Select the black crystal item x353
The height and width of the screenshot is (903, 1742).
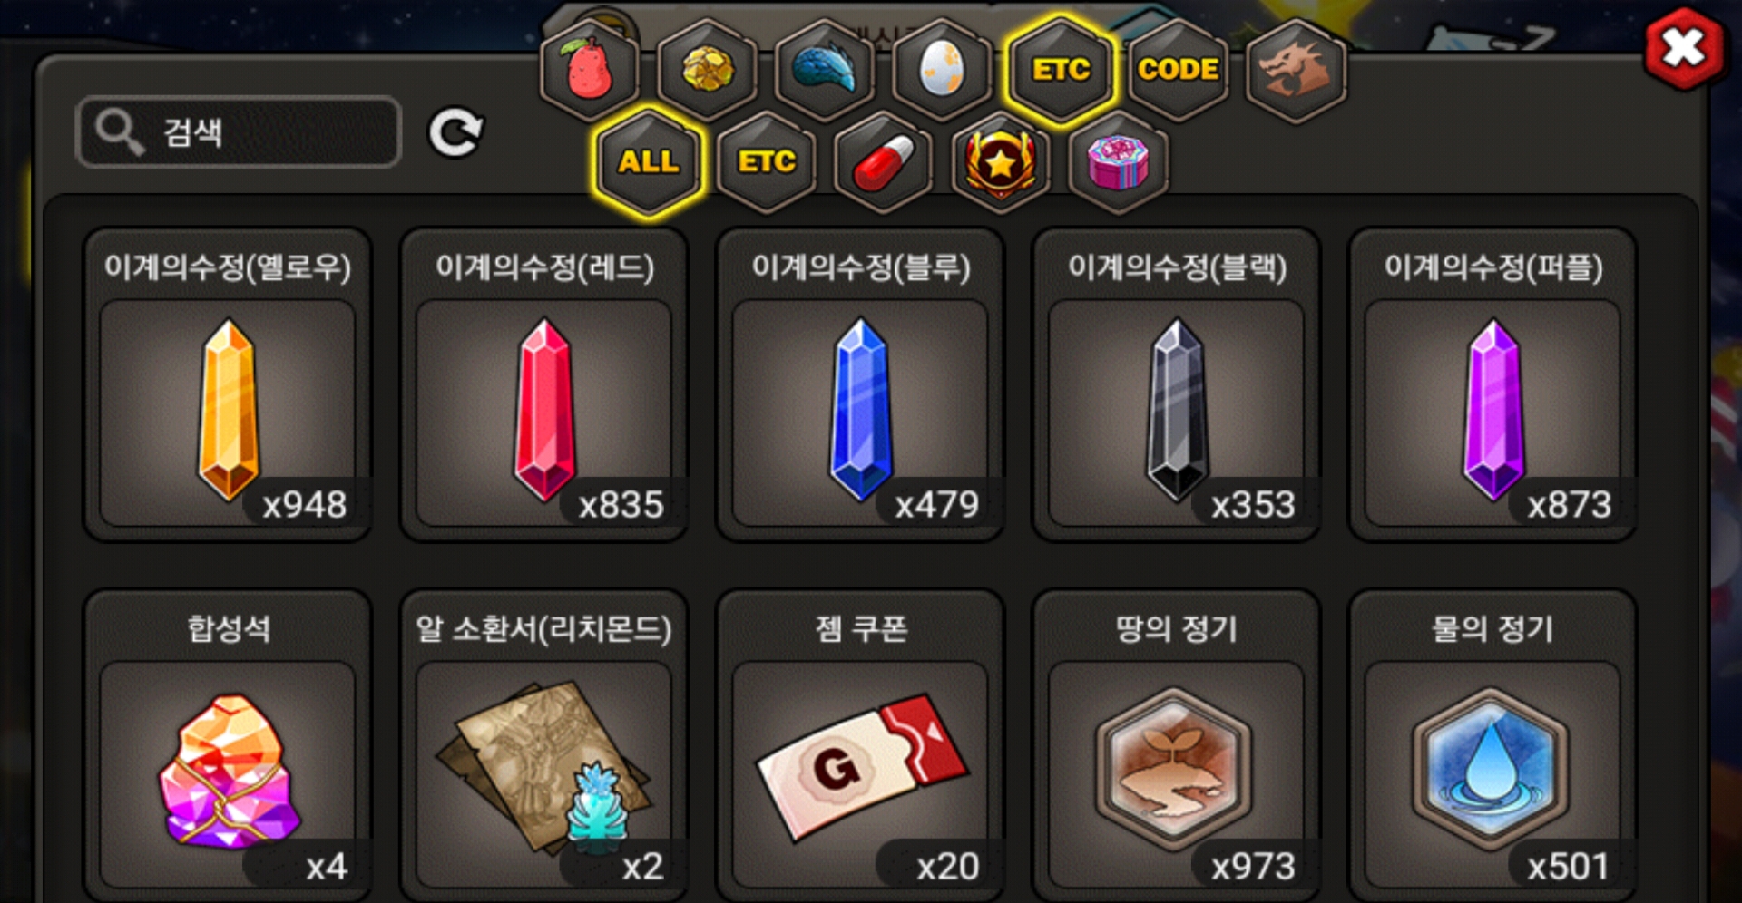(1177, 385)
